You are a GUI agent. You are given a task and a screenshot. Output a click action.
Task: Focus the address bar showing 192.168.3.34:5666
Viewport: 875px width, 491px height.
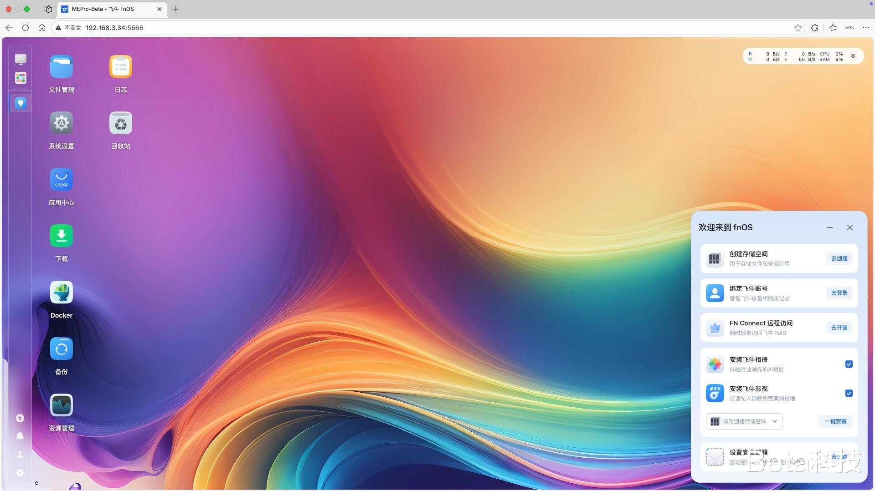(428, 28)
